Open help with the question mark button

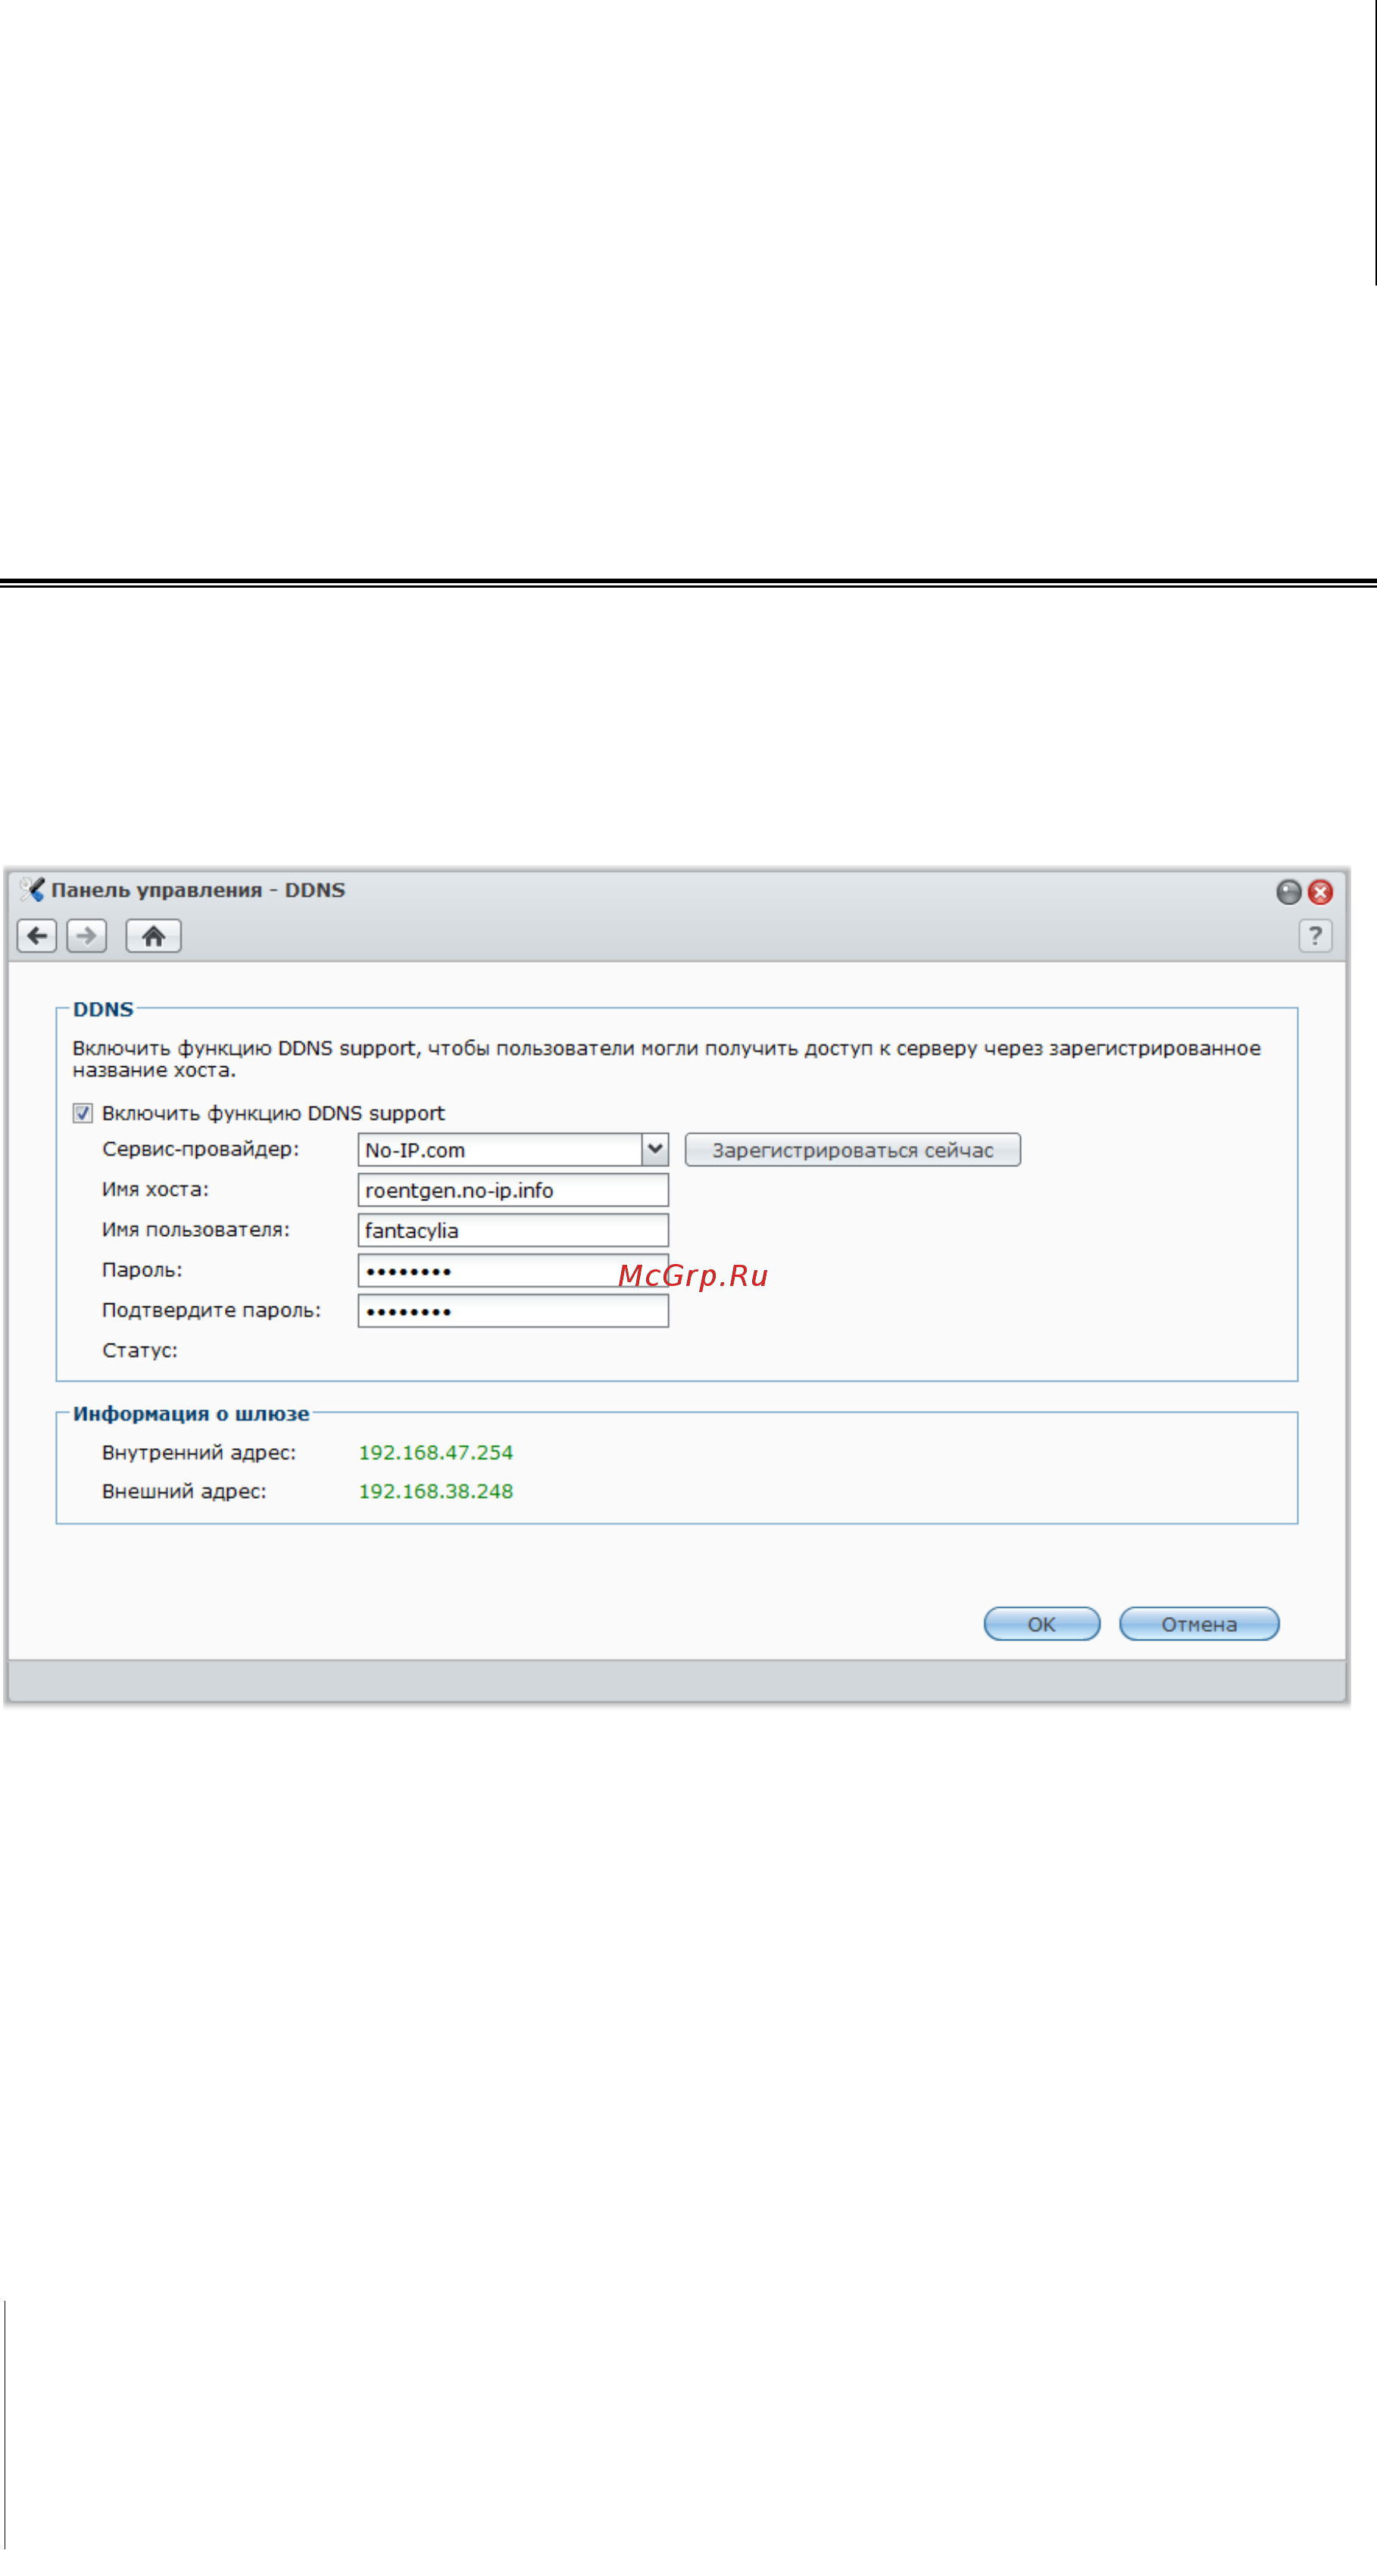1315,935
